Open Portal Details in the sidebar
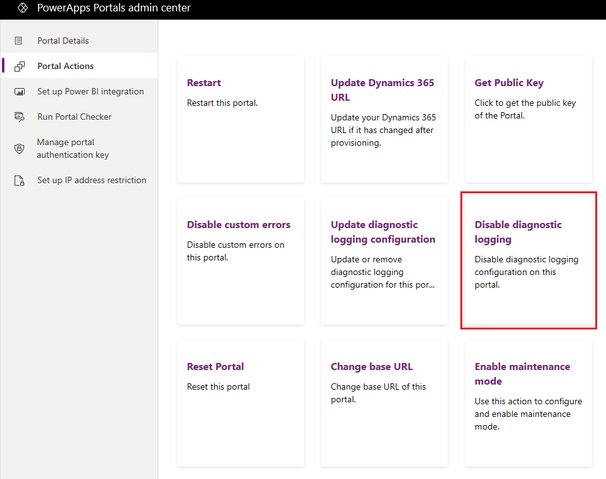The height and width of the screenshot is (479, 606). [x=79, y=41]
